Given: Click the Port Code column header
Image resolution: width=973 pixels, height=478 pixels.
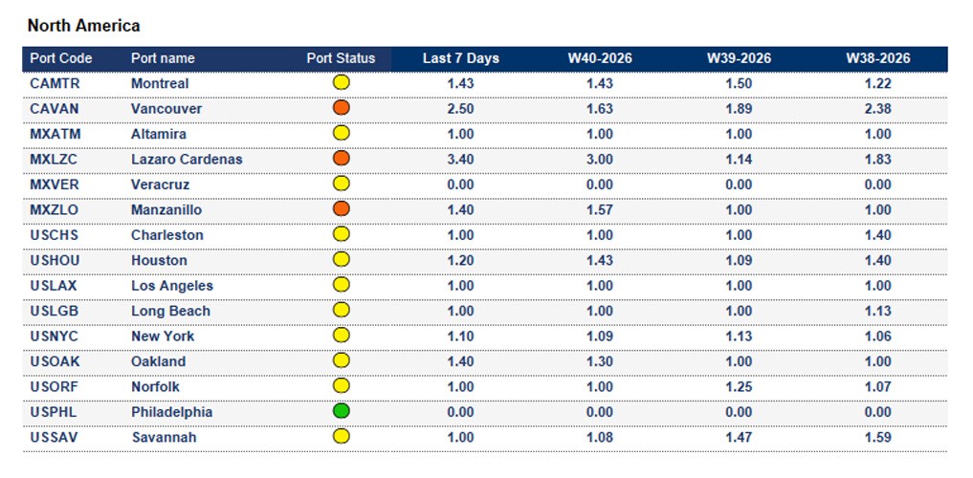Looking at the screenshot, I should pyautogui.click(x=61, y=58).
